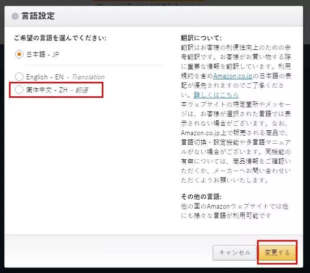Click the ご希望の言語を選んでください label
The width and height of the screenshot is (310, 273).
[60, 38]
